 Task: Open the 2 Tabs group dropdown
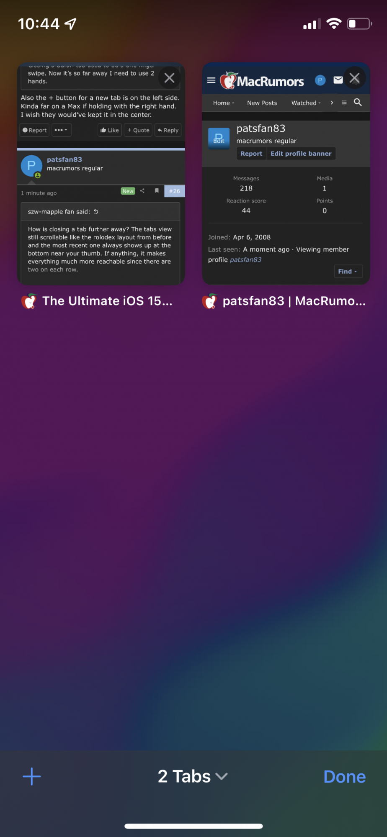(x=193, y=777)
